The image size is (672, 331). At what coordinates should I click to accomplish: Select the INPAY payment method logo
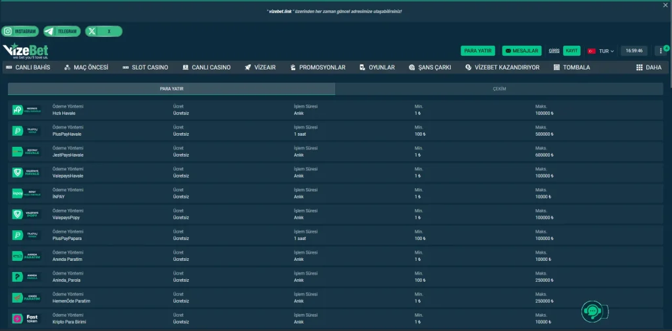[26, 193]
